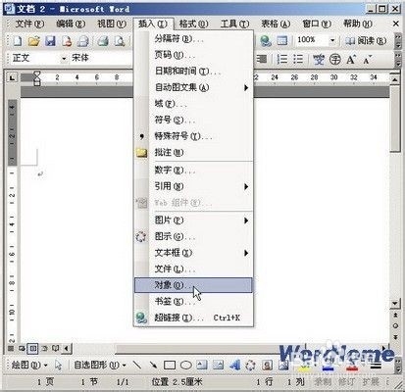Expand the 文本框(X) submenu

point(193,253)
